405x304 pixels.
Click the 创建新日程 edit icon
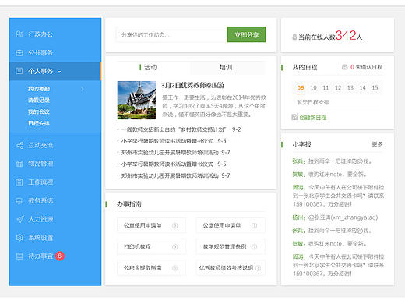(294, 117)
